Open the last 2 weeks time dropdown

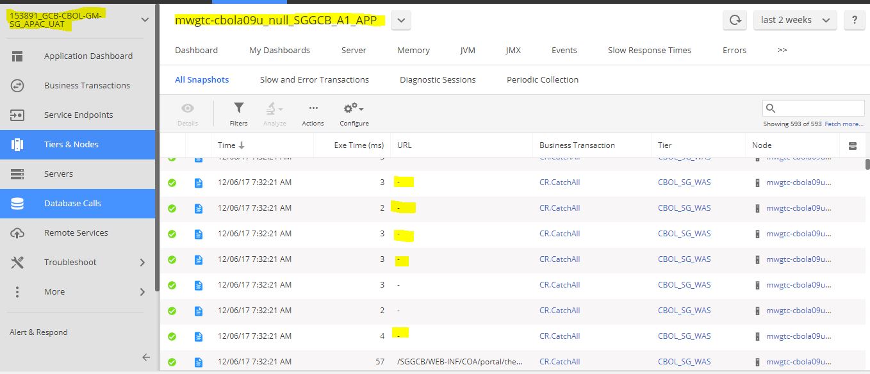pyautogui.click(x=794, y=20)
